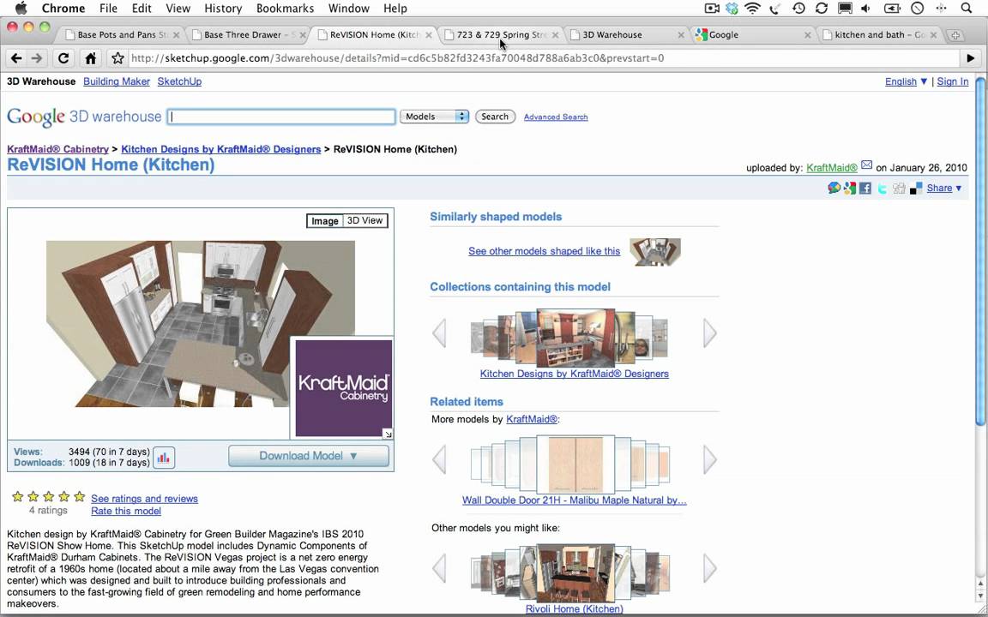This screenshot has height=617, width=988.
Task: Expand the Share dropdown menu
Action: (x=944, y=189)
